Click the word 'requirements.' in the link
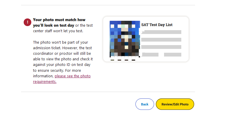This screenshot has height=128, width=231. coord(45,82)
